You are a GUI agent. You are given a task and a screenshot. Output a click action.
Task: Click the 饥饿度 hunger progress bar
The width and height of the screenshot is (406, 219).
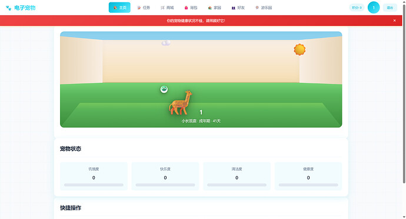[x=94, y=185]
